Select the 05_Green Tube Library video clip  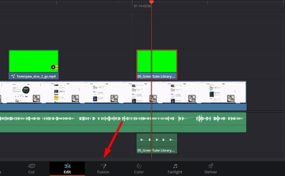157,64
